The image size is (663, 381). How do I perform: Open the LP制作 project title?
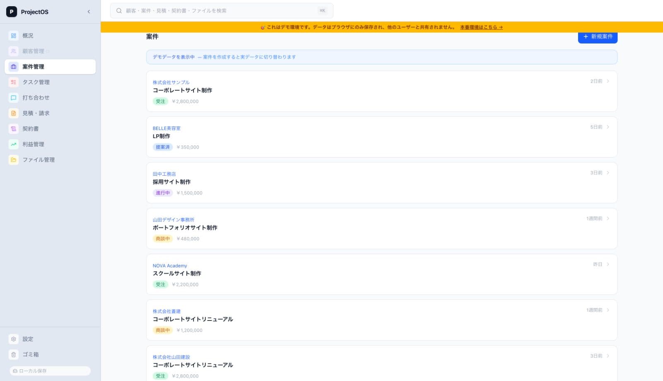click(161, 136)
